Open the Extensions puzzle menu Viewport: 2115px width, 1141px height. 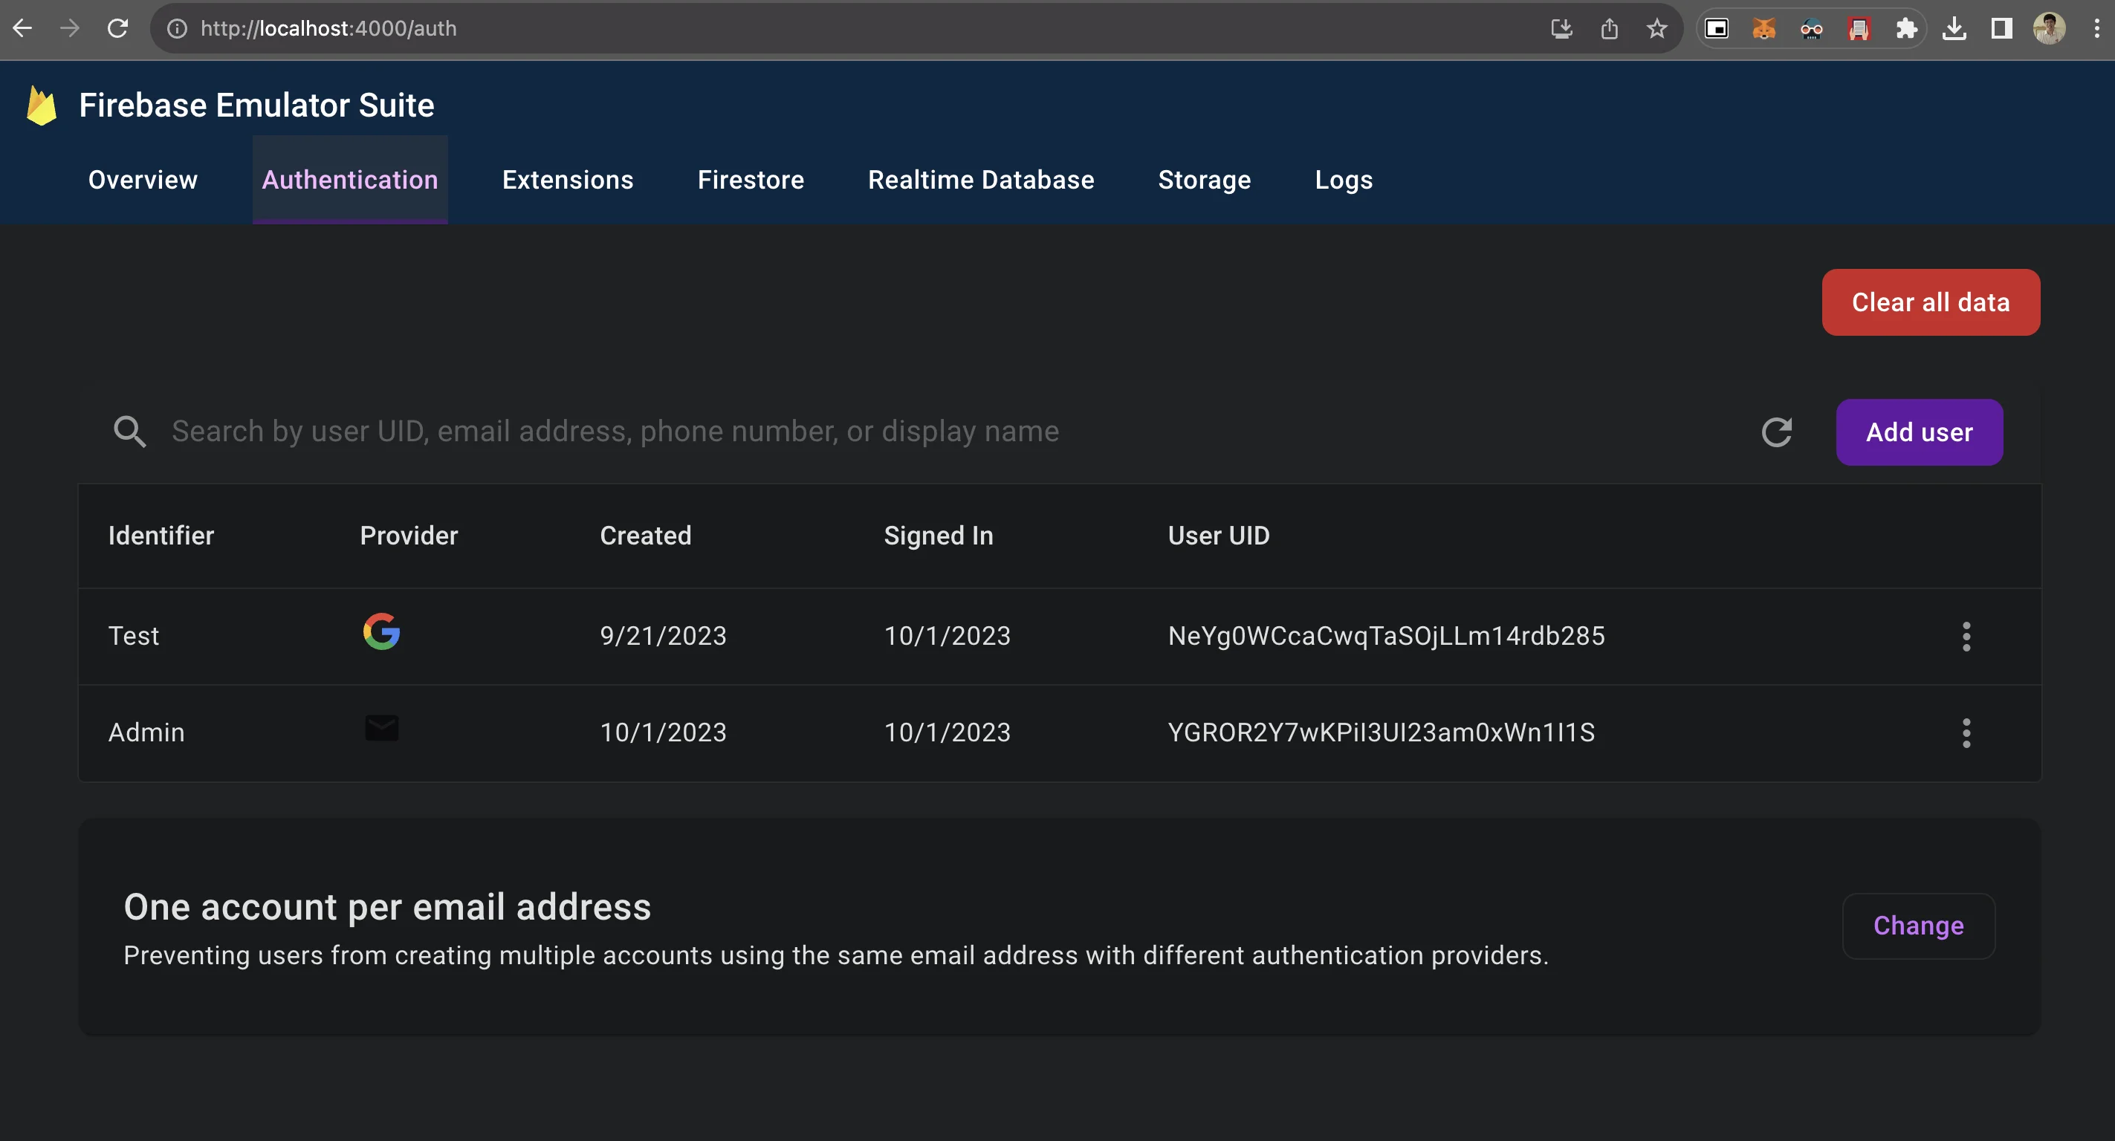click(1906, 29)
